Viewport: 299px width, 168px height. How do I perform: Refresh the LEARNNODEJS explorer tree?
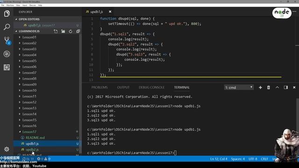[71, 31]
